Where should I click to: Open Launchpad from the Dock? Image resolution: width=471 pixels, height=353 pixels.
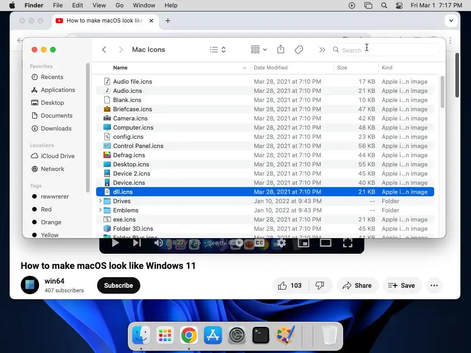tap(165, 335)
